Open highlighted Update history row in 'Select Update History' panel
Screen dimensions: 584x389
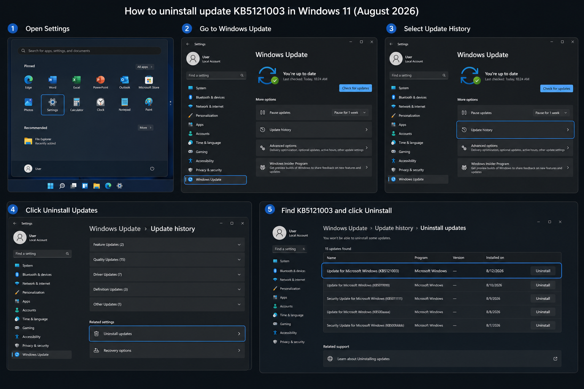click(515, 130)
